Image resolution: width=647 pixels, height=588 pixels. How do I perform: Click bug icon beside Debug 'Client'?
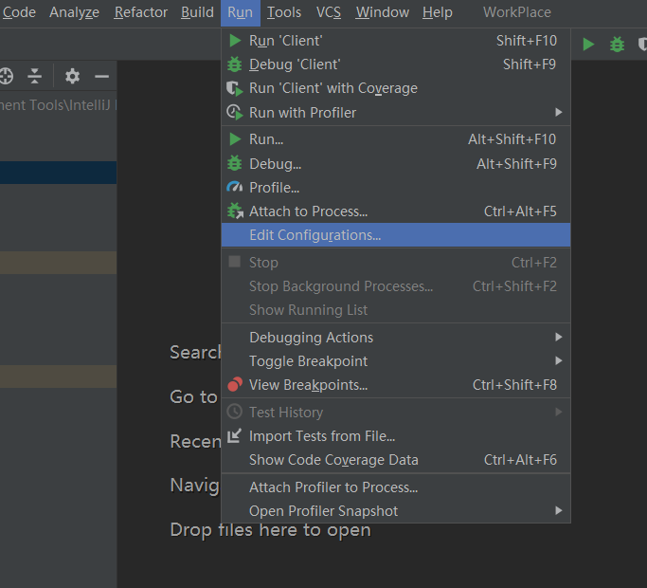234,64
